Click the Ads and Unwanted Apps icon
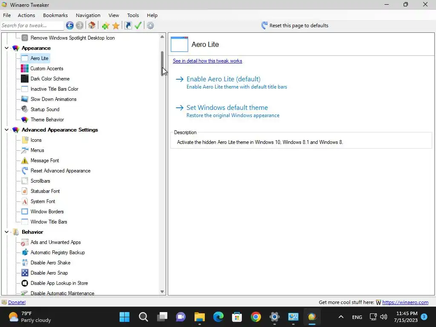 point(25,242)
